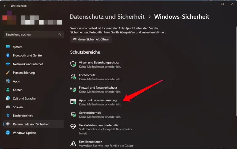
Task: Click the Kontoschutz person icon
Action: pyautogui.click(x=73, y=77)
